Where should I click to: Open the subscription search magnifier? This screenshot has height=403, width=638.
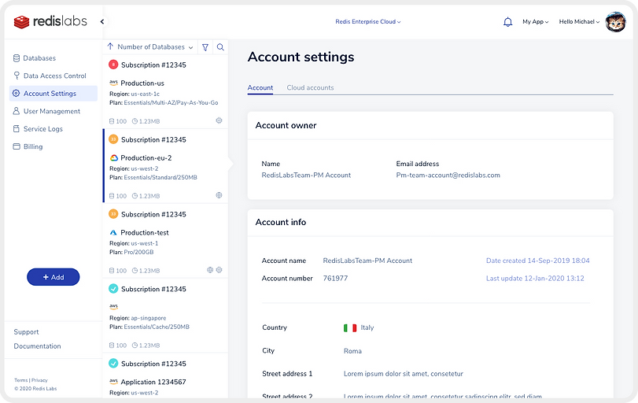tap(220, 47)
